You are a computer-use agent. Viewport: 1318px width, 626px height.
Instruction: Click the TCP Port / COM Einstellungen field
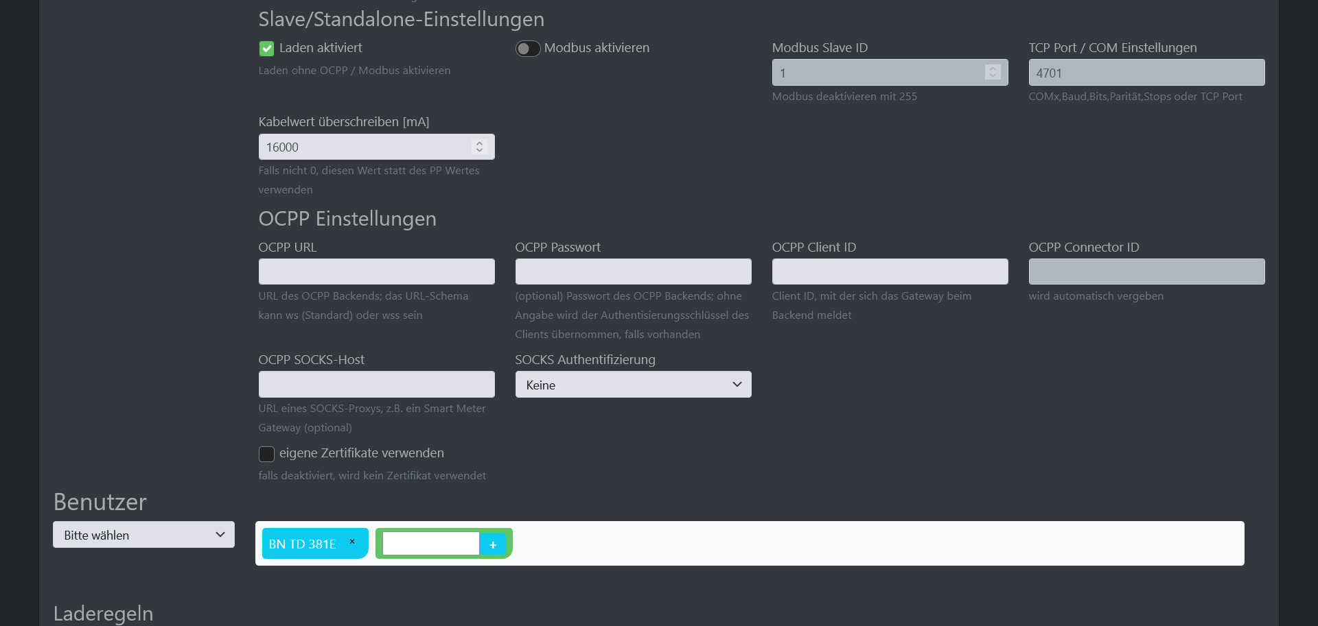coord(1146,73)
